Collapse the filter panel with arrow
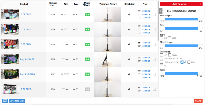 tap(161, 11)
